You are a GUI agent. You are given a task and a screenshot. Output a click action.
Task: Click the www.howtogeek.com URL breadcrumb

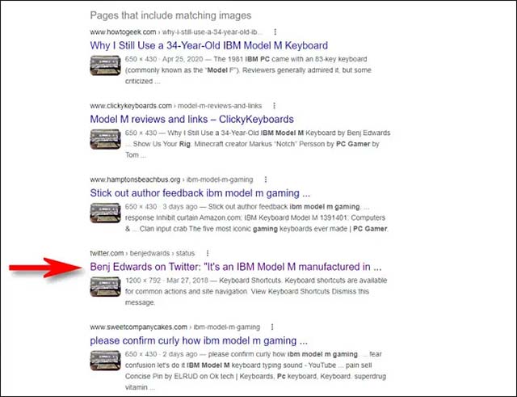coord(176,32)
